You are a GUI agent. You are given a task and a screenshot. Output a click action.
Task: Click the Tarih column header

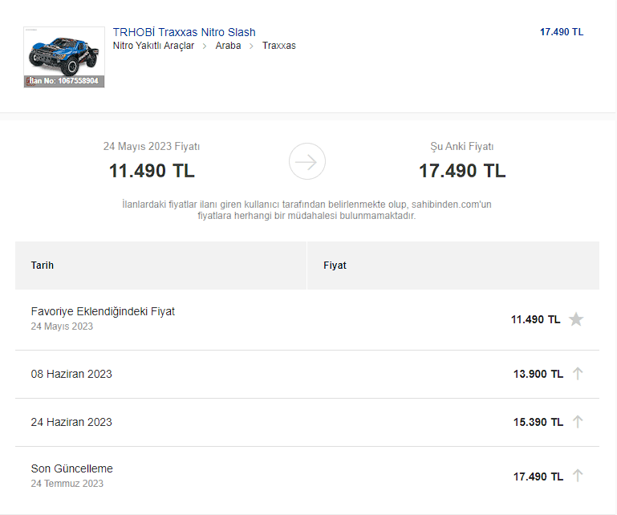[x=43, y=266]
